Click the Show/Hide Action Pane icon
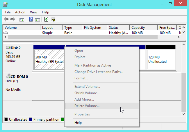The image size is (189, 132). pos(37,19)
